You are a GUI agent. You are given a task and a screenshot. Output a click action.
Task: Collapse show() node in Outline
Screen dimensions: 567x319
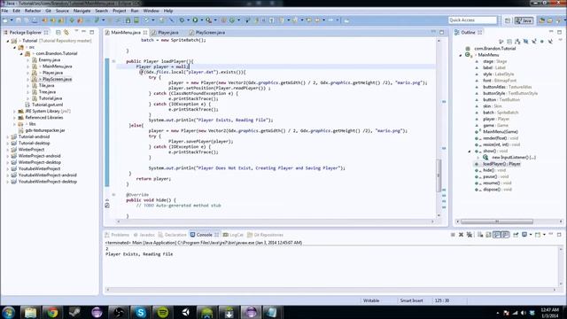(x=470, y=152)
